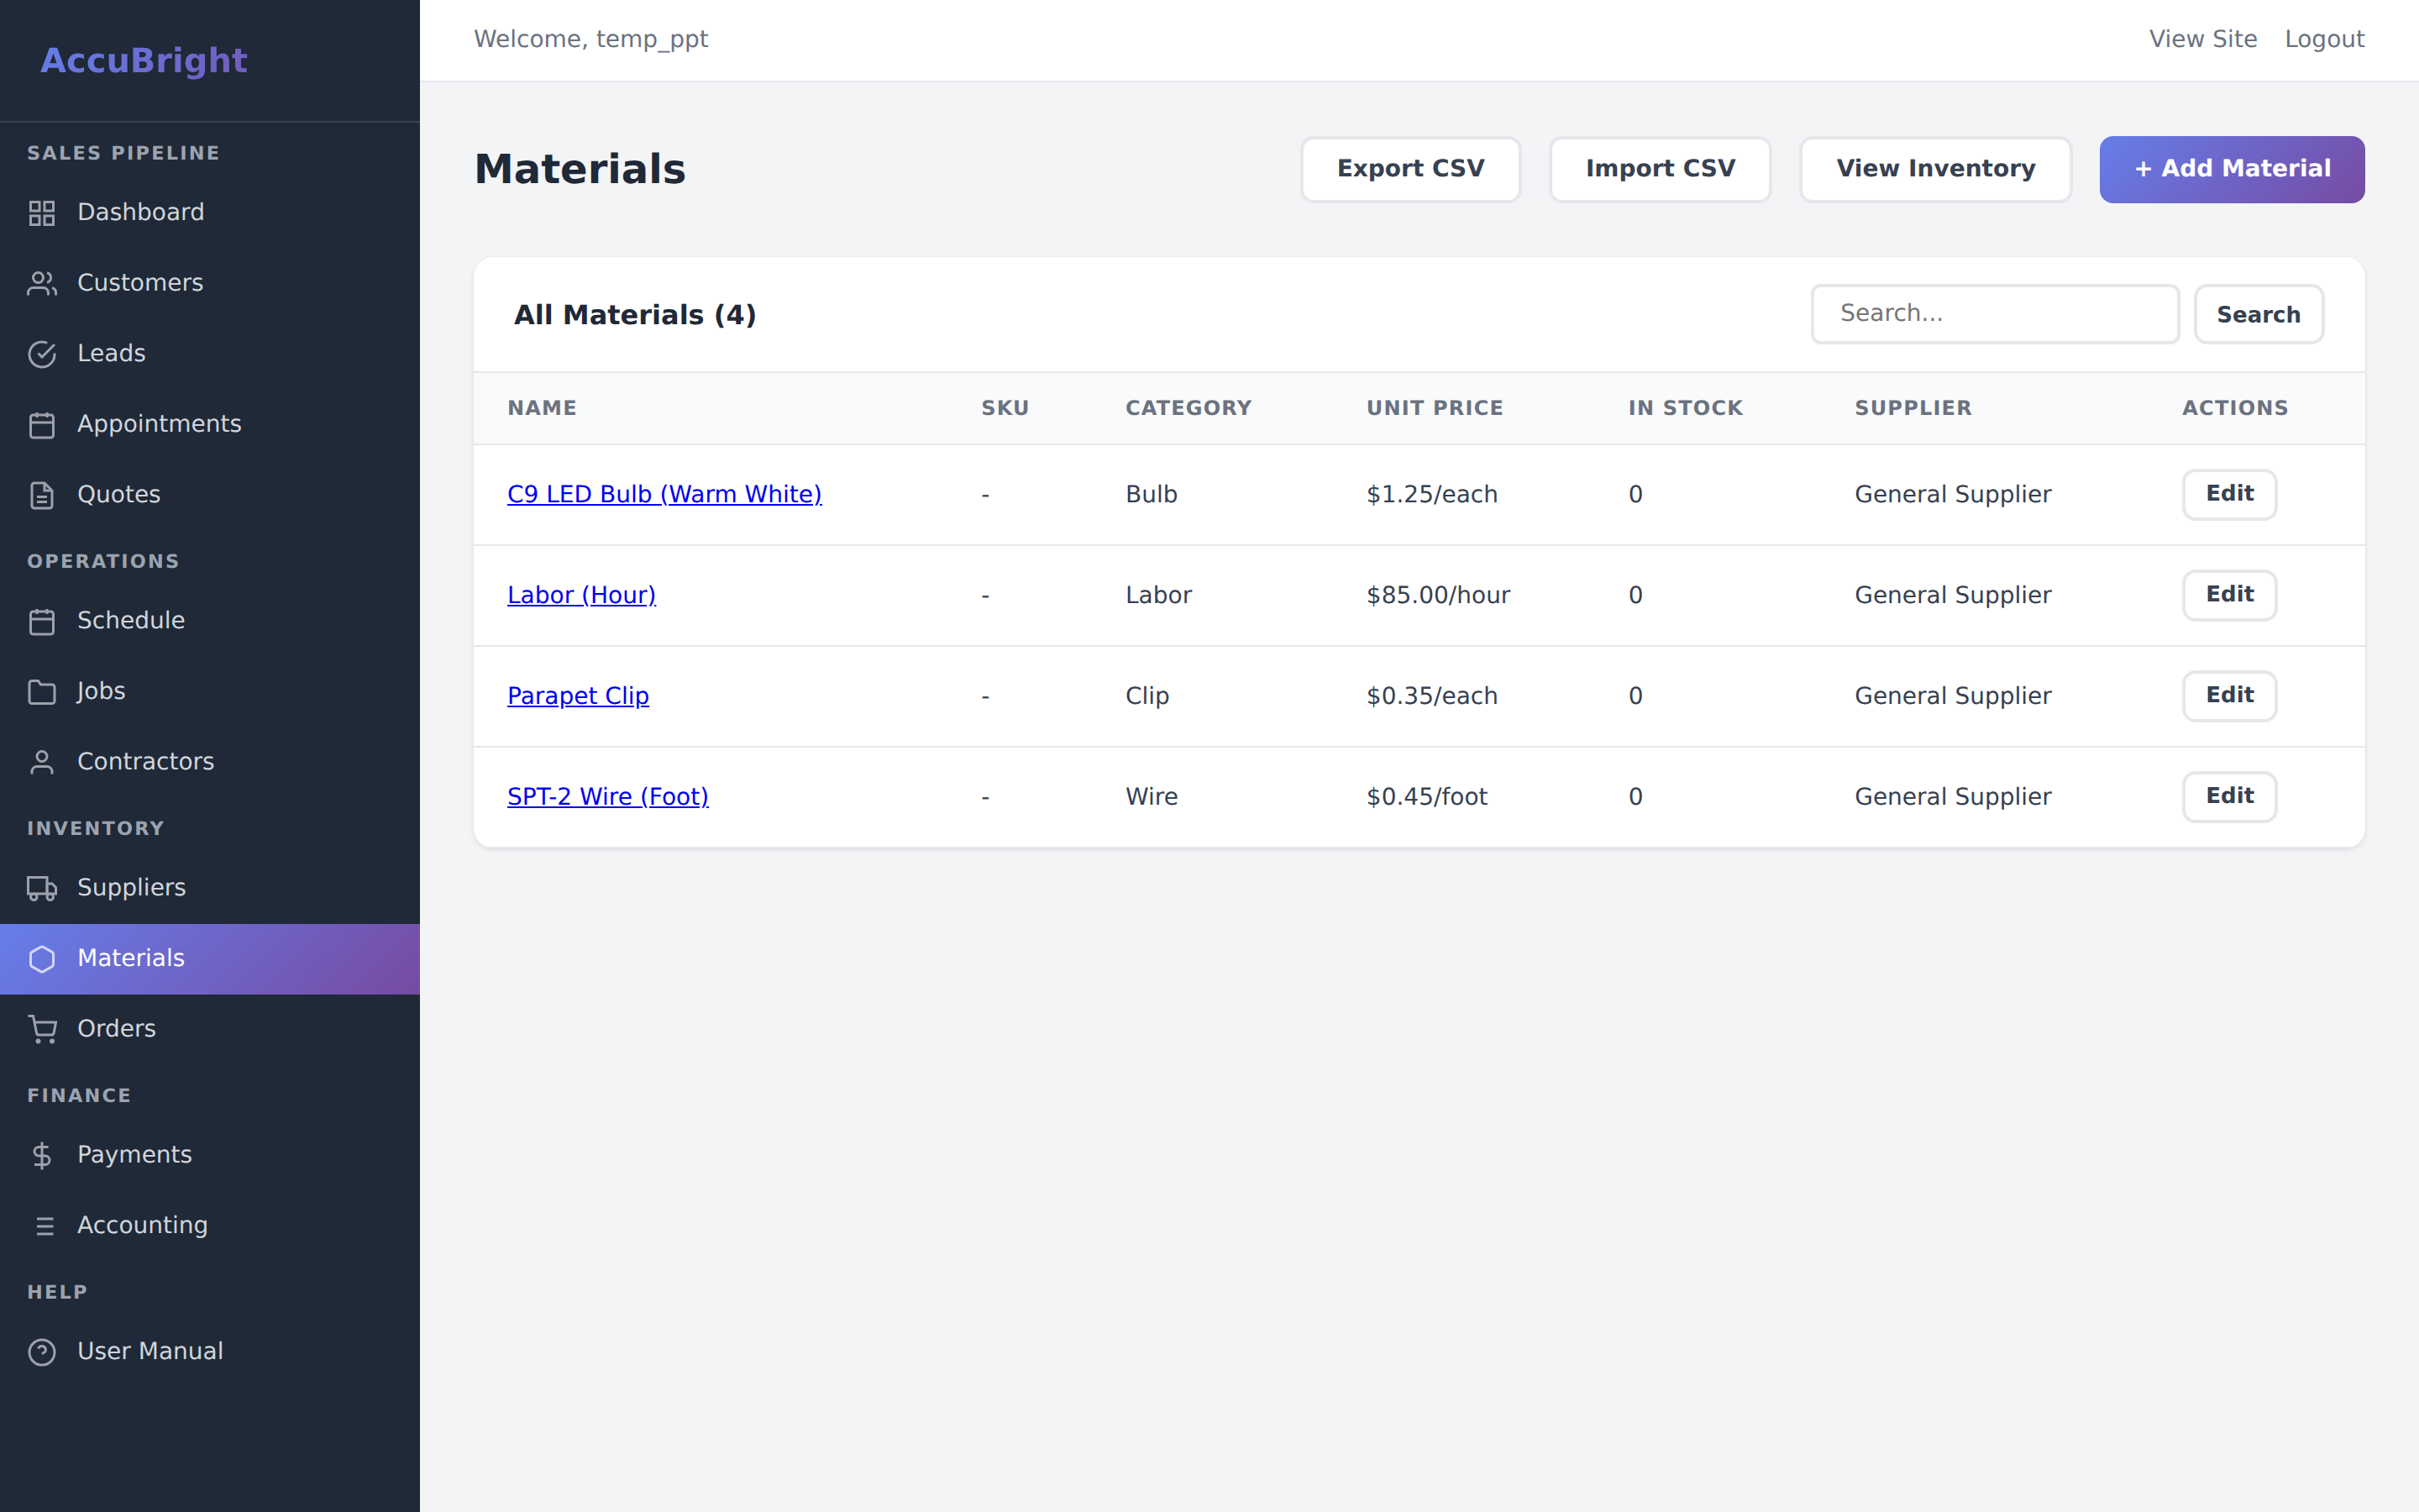The height and width of the screenshot is (1512, 2419).
Task: Click the Export CSV button
Action: pyautogui.click(x=1409, y=168)
